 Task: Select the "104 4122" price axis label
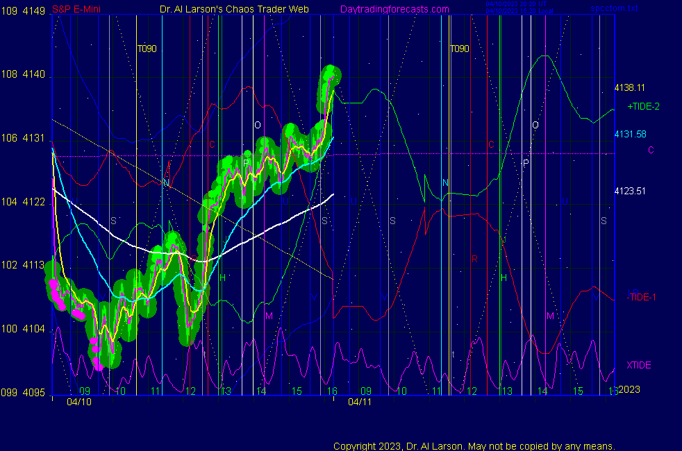point(23,202)
